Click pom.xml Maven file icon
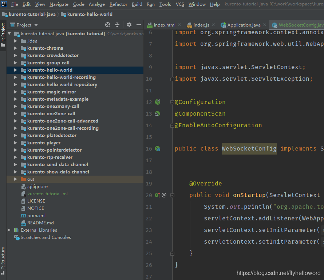The width and height of the screenshot is (324, 280). click(x=23, y=216)
